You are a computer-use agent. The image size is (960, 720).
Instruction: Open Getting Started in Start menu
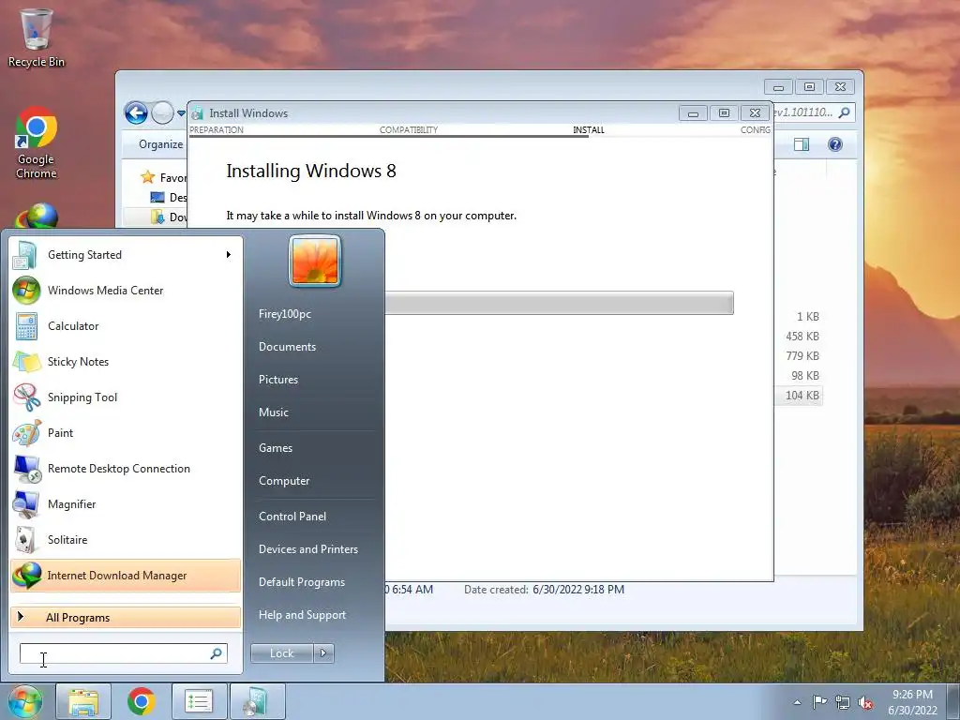point(126,255)
